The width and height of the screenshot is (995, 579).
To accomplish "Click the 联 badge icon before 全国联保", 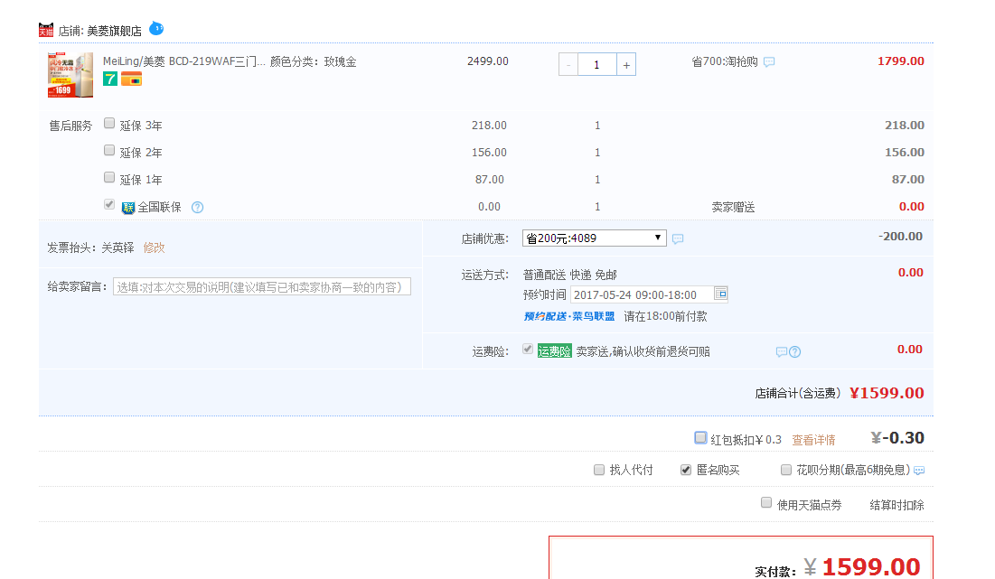I will (x=128, y=208).
